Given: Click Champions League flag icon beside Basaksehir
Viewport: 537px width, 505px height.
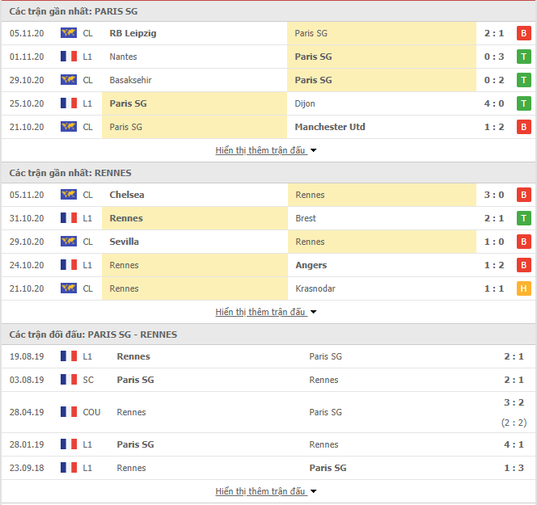Looking at the screenshot, I should pos(69,80).
